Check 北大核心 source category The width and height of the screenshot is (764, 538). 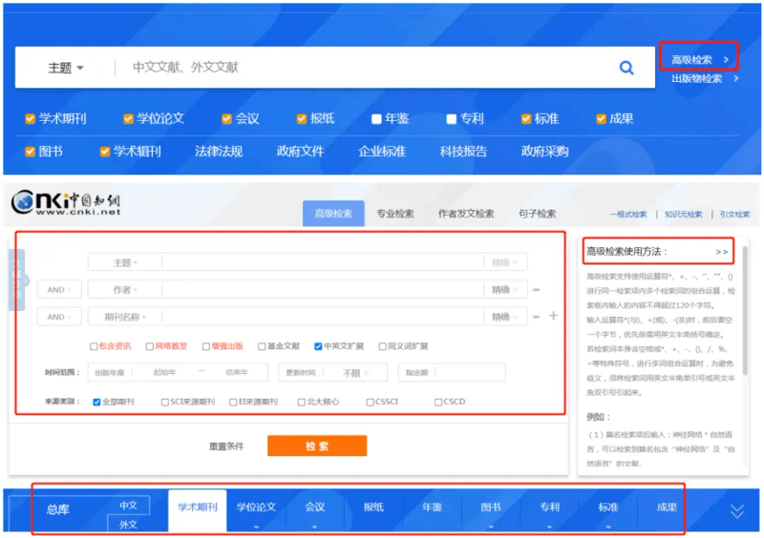point(302,403)
